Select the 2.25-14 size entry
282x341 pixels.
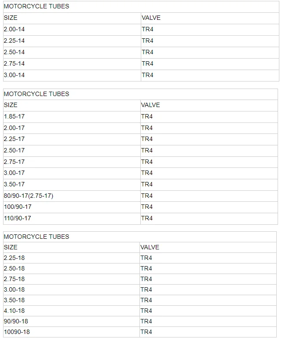[72, 41]
